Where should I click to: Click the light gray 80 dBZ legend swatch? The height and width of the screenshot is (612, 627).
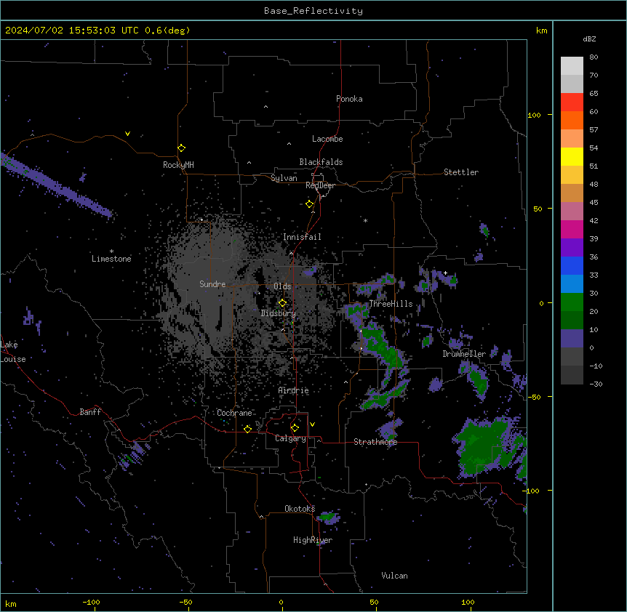pyautogui.click(x=572, y=66)
